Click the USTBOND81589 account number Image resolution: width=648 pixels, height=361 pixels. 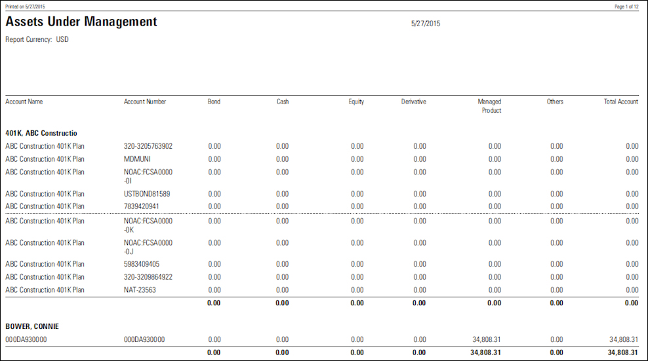click(147, 194)
